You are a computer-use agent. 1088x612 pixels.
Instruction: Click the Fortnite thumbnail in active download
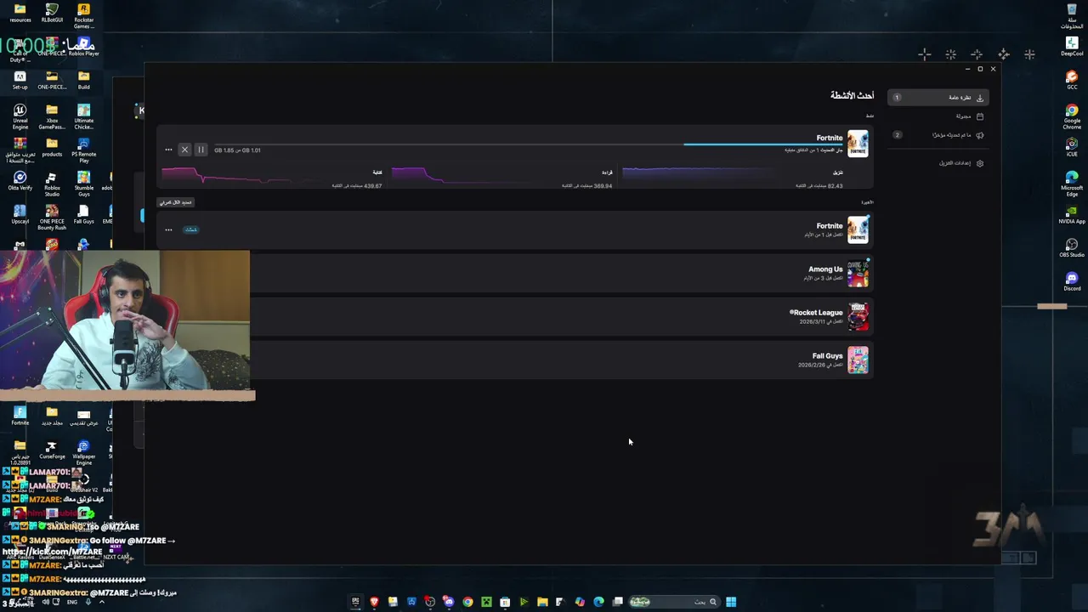point(858,144)
